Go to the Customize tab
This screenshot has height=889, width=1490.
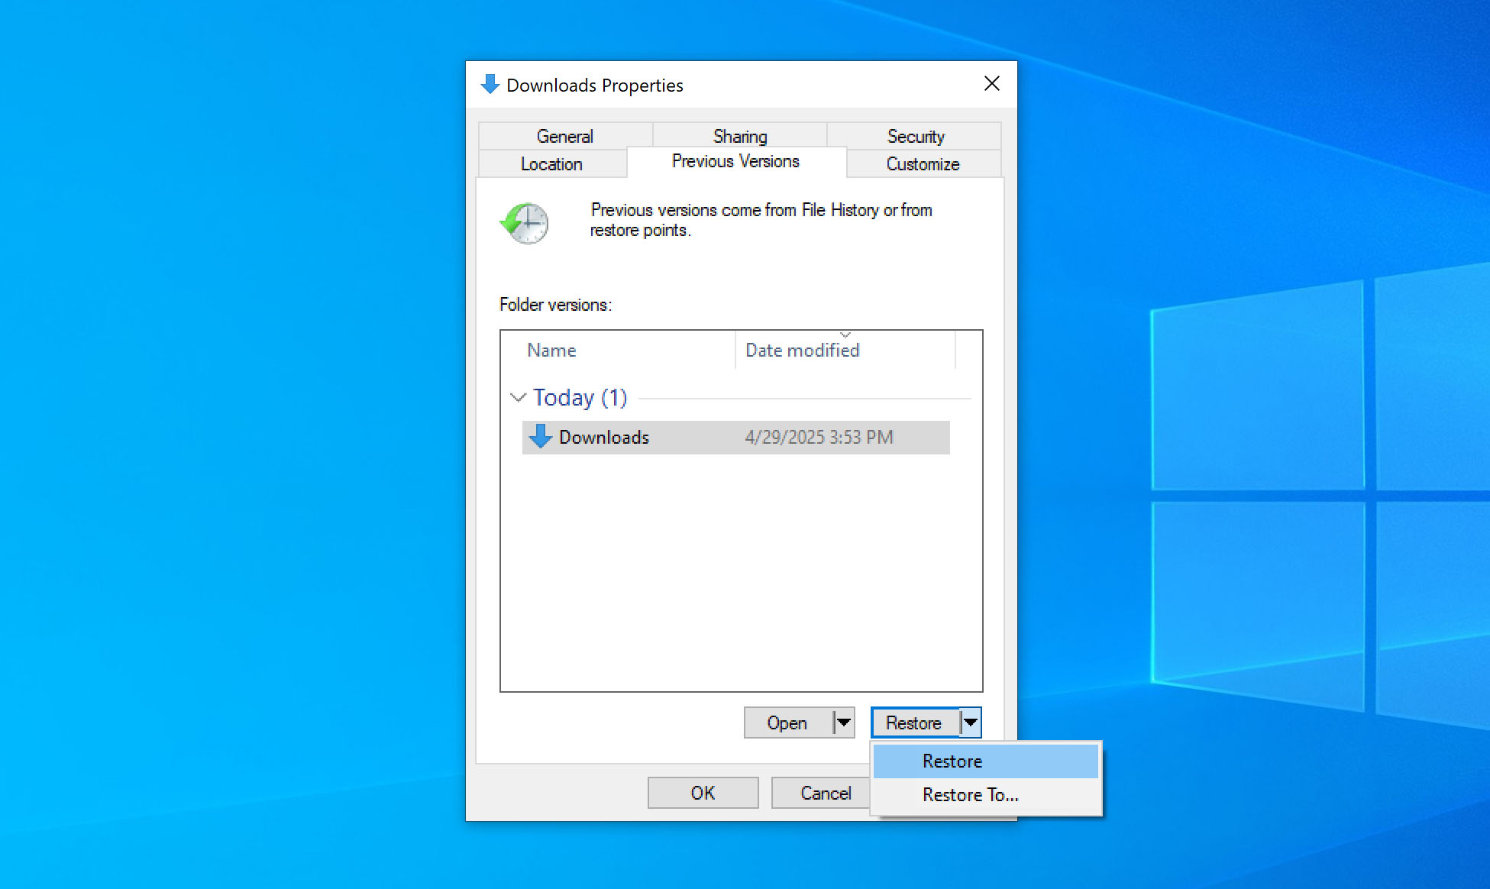(923, 163)
